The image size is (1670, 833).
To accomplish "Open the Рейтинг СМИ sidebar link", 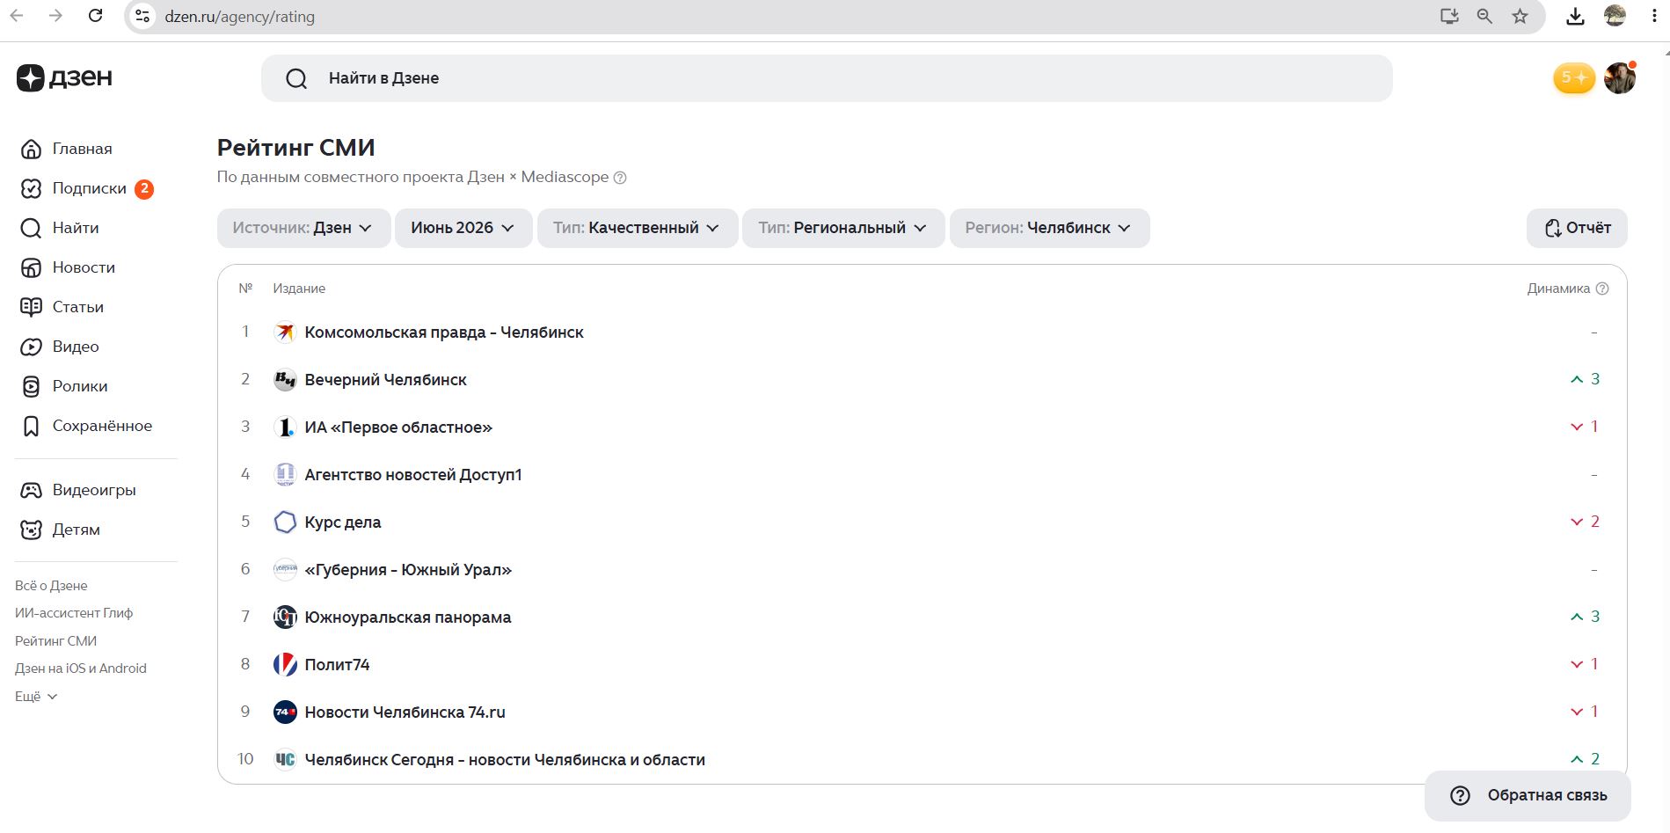I will pyautogui.click(x=56, y=641).
